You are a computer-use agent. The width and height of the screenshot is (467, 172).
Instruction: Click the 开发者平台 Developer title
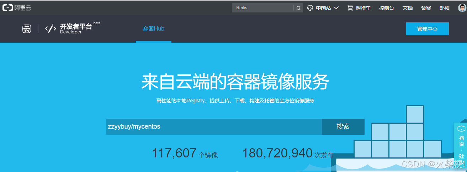[76, 29]
